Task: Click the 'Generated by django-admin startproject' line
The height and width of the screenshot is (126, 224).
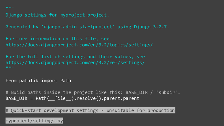Action: [87, 27]
